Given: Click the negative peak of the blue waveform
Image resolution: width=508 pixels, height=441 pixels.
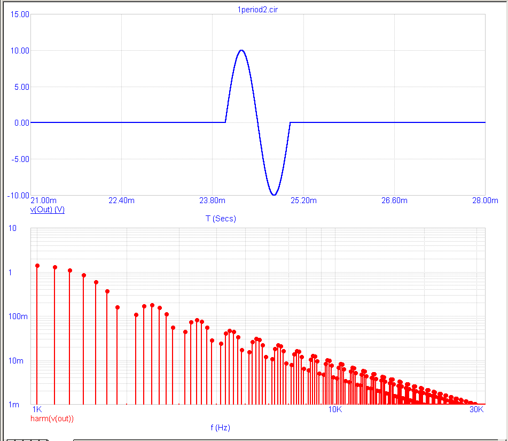Looking at the screenshot, I should pyautogui.click(x=273, y=195).
